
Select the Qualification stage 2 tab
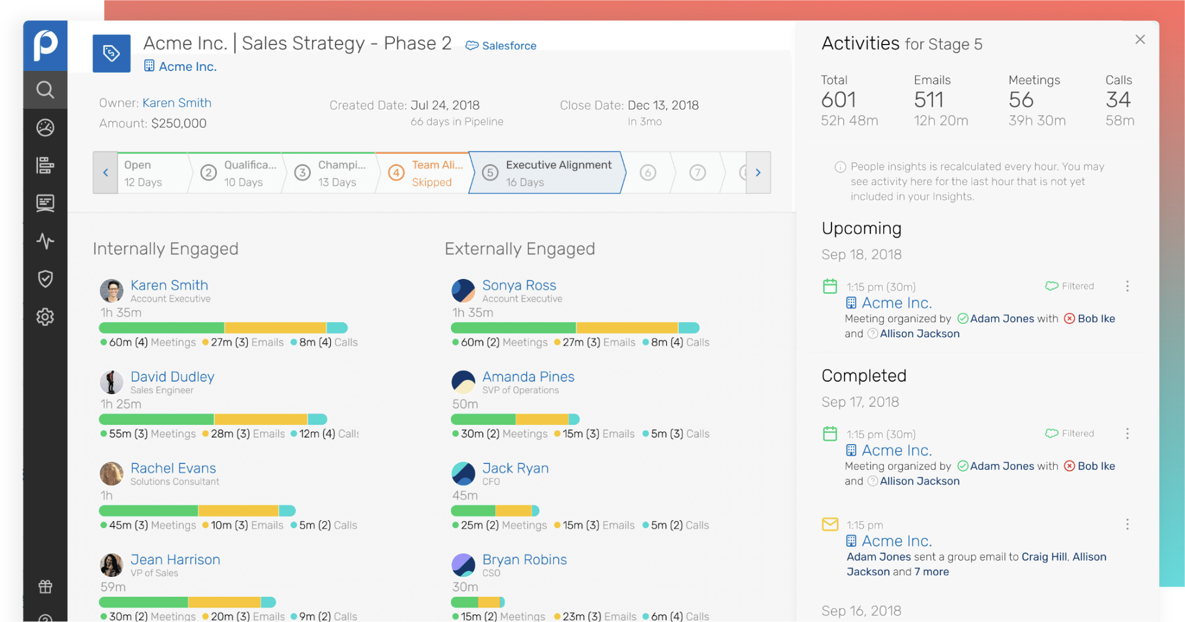239,173
